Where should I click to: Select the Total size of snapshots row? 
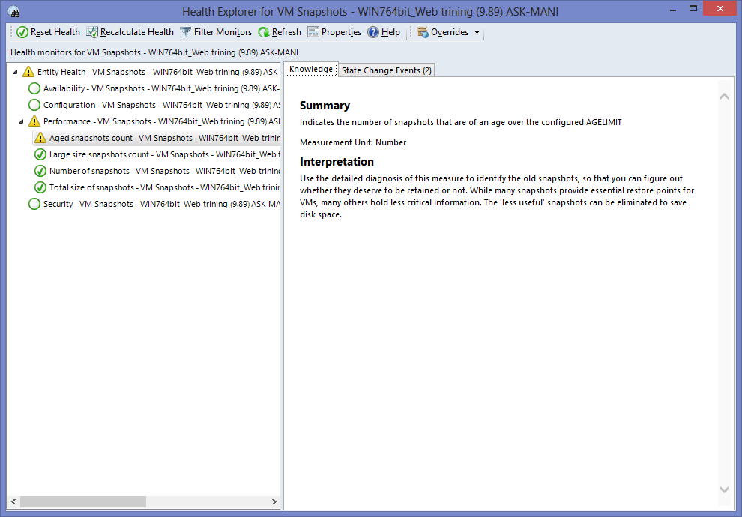point(165,187)
